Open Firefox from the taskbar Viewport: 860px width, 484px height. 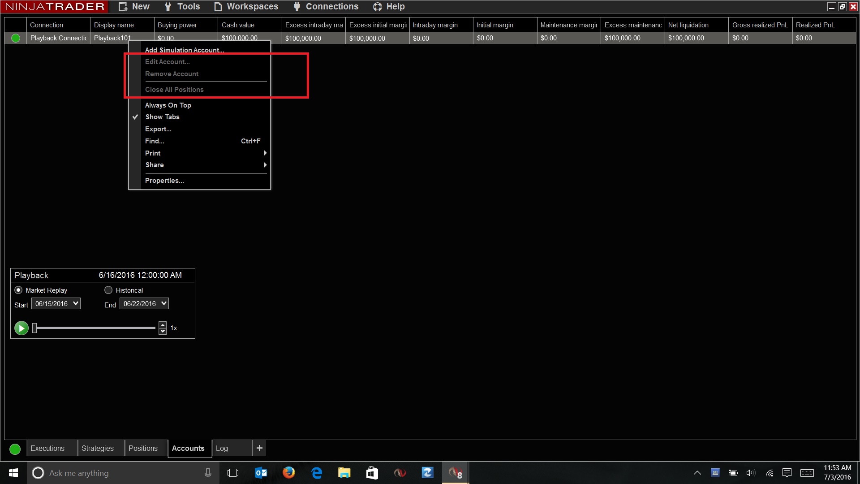click(289, 473)
